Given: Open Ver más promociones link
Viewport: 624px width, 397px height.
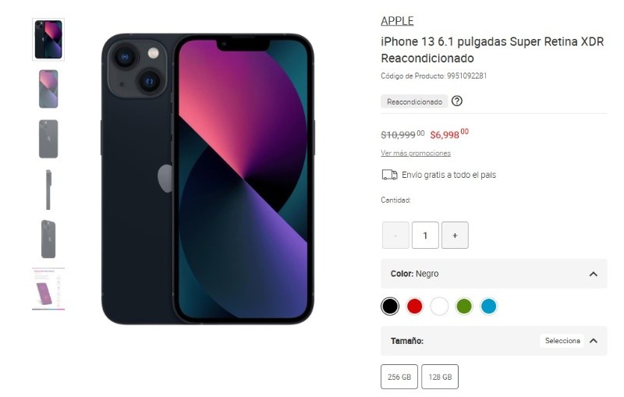Looking at the screenshot, I should click(x=416, y=153).
